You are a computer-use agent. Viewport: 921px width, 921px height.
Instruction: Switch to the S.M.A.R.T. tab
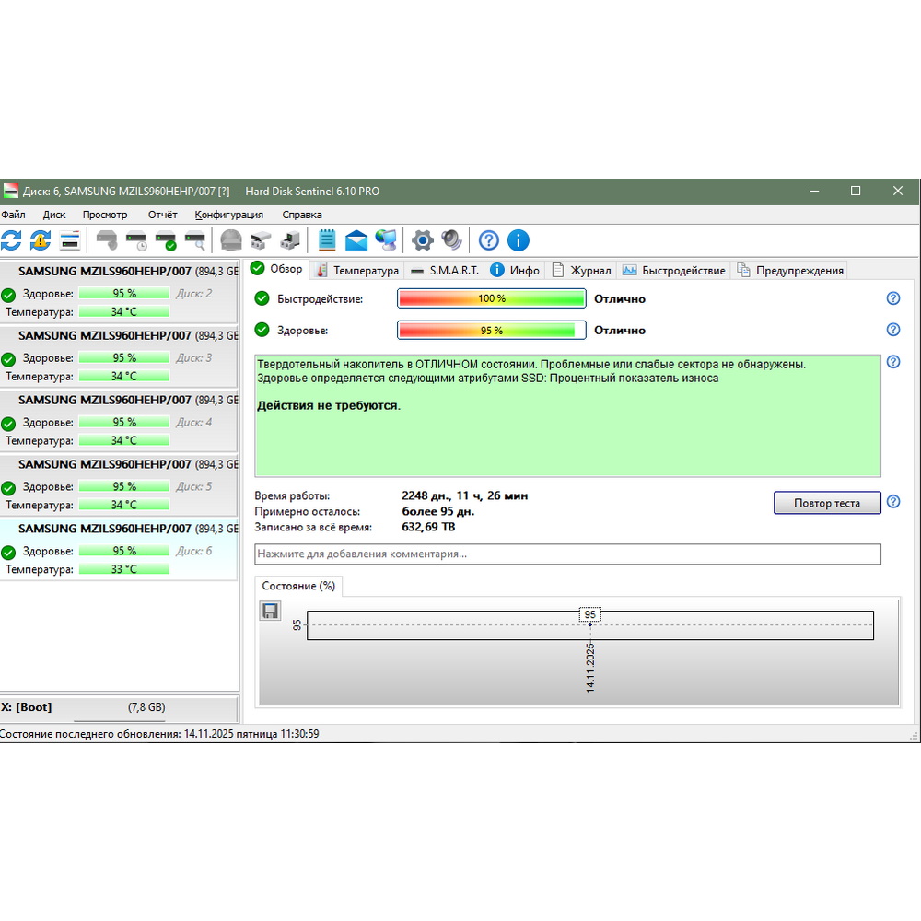click(x=446, y=270)
